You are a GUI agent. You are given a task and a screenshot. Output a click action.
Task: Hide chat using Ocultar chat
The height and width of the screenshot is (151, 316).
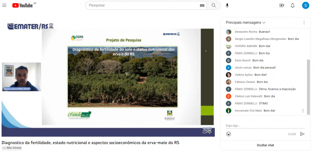point(265,145)
